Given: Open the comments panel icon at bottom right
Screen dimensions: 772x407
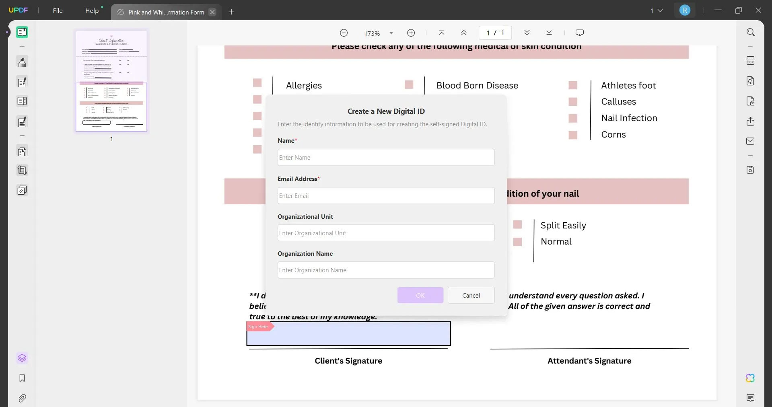Looking at the screenshot, I should [750, 398].
